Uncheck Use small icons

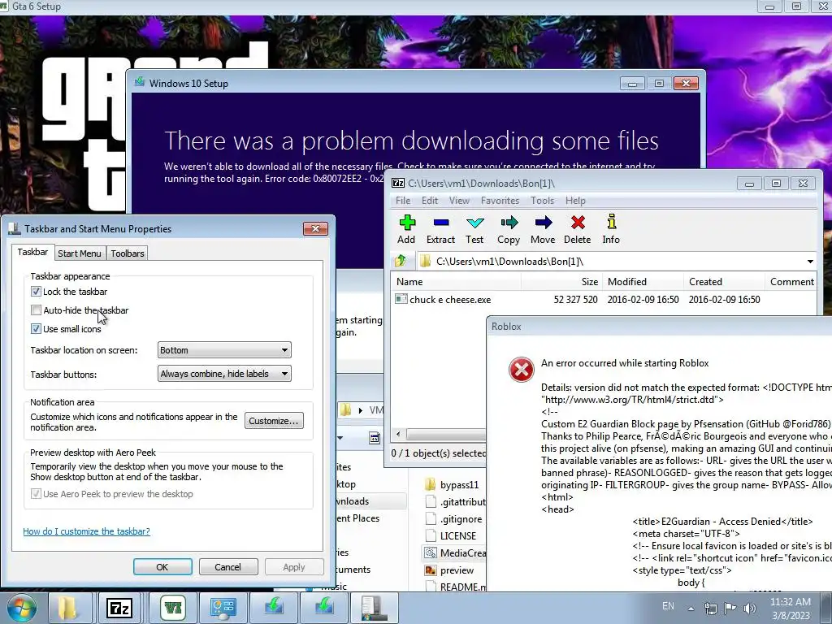pos(36,328)
